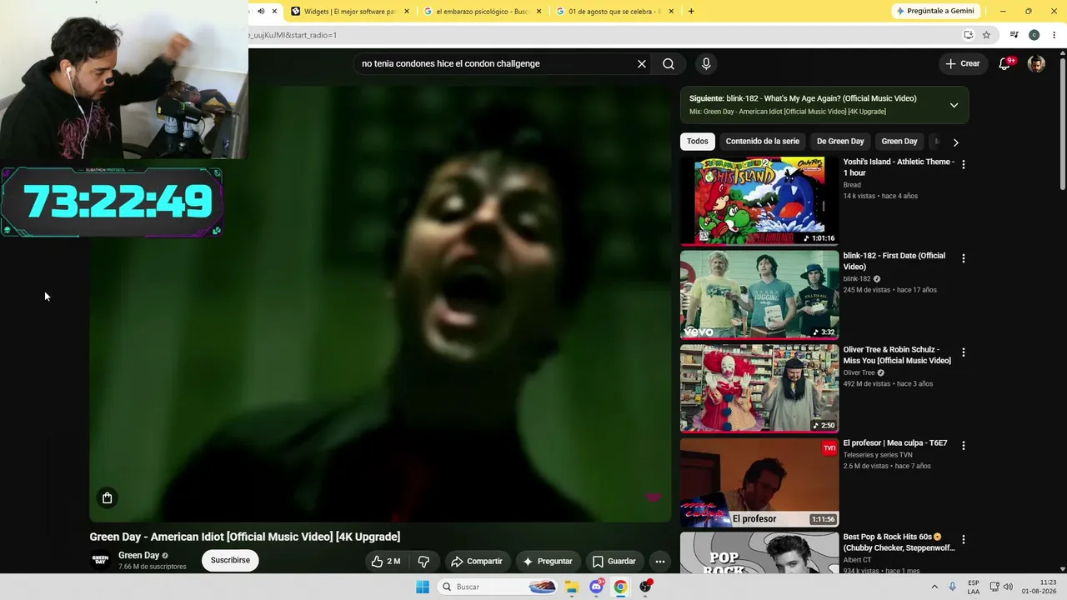Click the blink-182 First Date thumbnail
1067x600 pixels.
point(759,295)
